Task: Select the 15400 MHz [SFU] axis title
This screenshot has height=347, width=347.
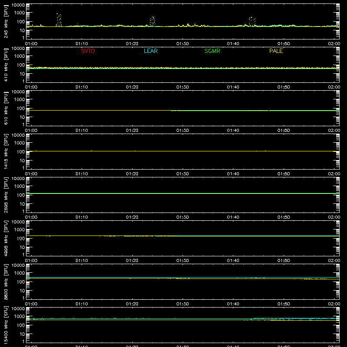Action: point(6,325)
